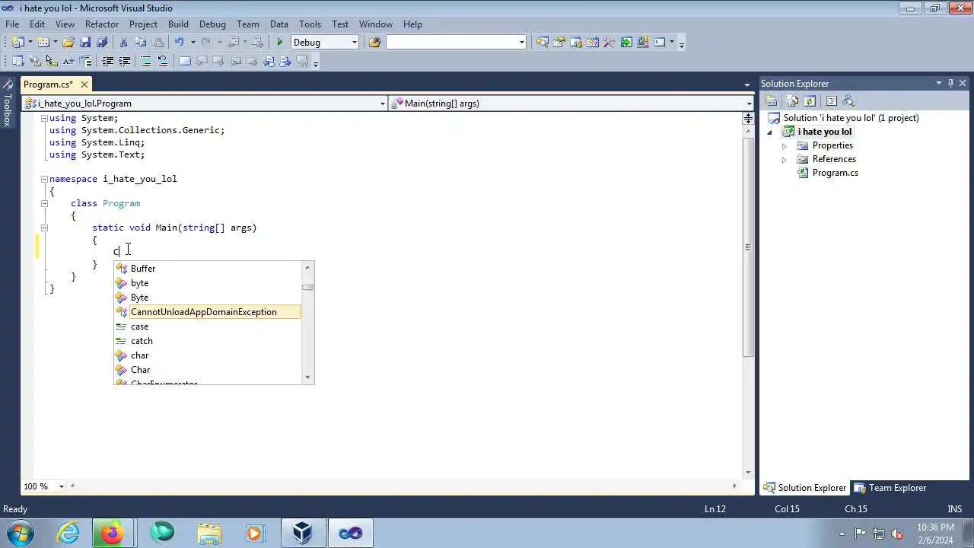Image resolution: width=974 pixels, height=548 pixels.
Task: Open the i_hate_you_lol.Program types dropdown
Action: click(x=382, y=104)
